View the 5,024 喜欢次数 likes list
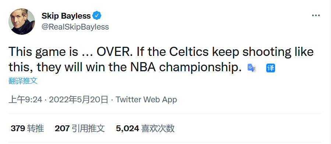This screenshot has height=144, width=331. pos(145,128)
